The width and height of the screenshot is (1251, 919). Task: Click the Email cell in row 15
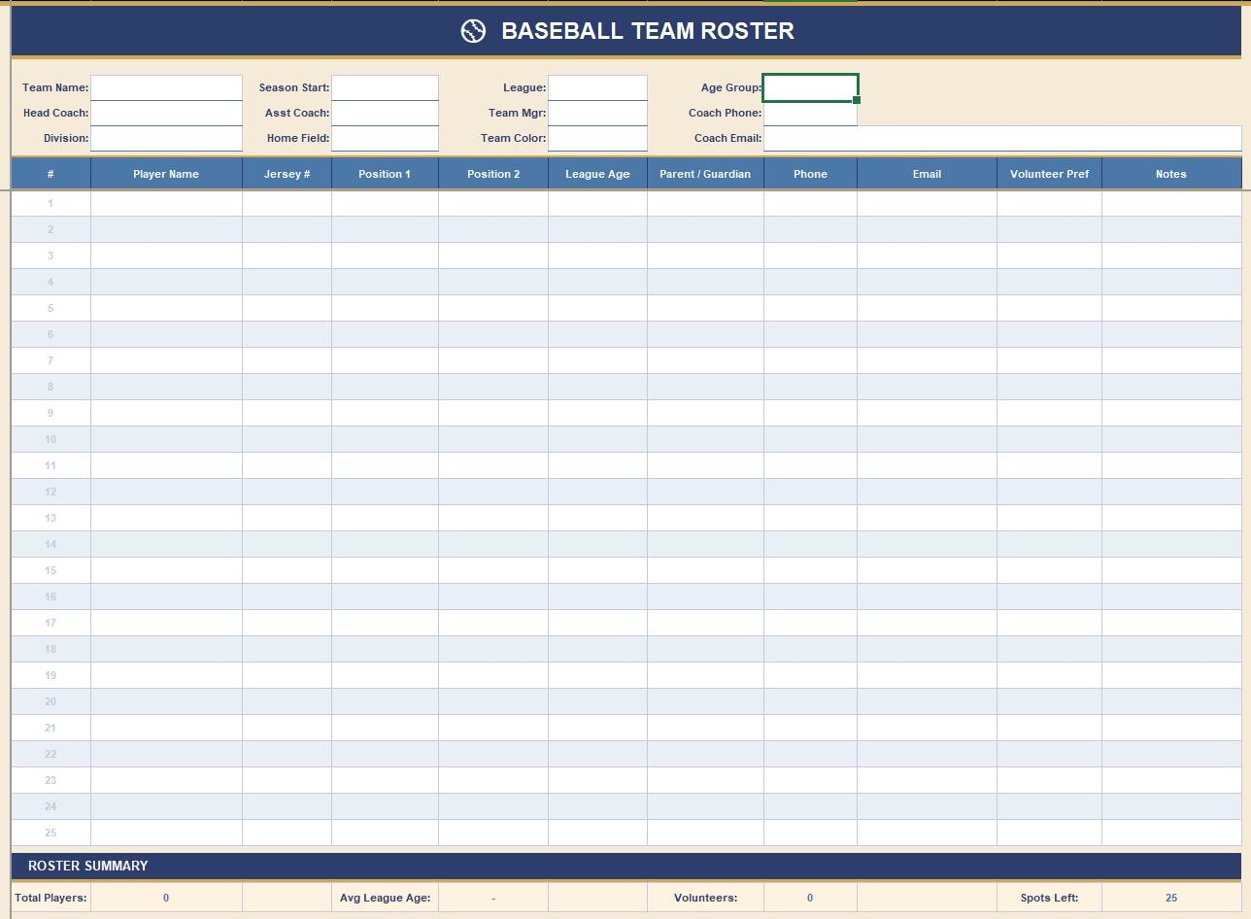pyautogui.click(x=927, y=570)
